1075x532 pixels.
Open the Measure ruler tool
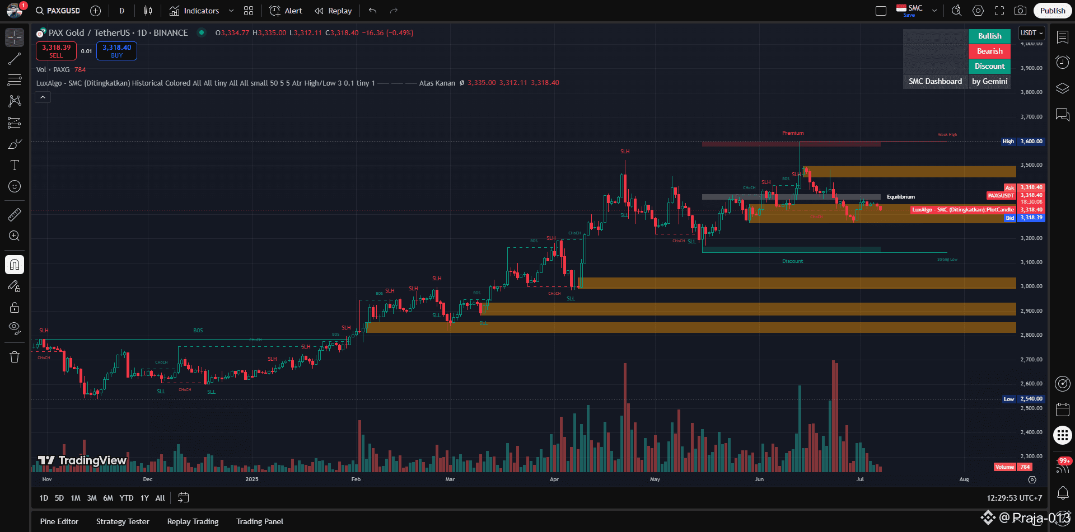pos(15,214)
